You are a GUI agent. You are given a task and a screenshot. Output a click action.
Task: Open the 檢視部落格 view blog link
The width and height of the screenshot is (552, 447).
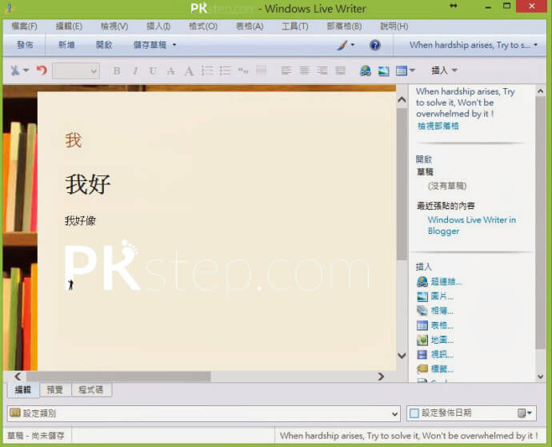click(438, 127)
